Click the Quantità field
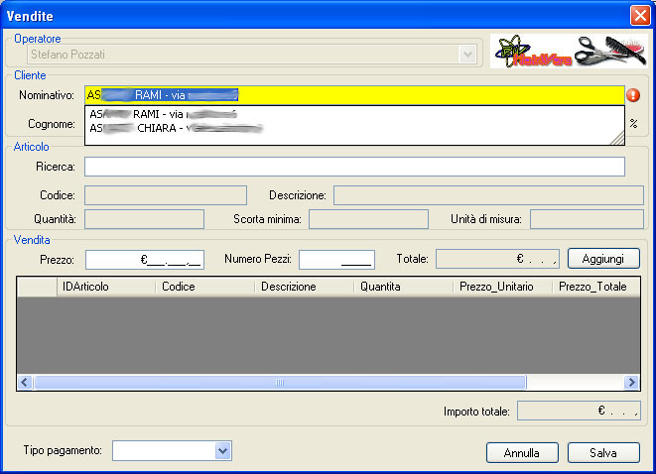 pos(144,219)
